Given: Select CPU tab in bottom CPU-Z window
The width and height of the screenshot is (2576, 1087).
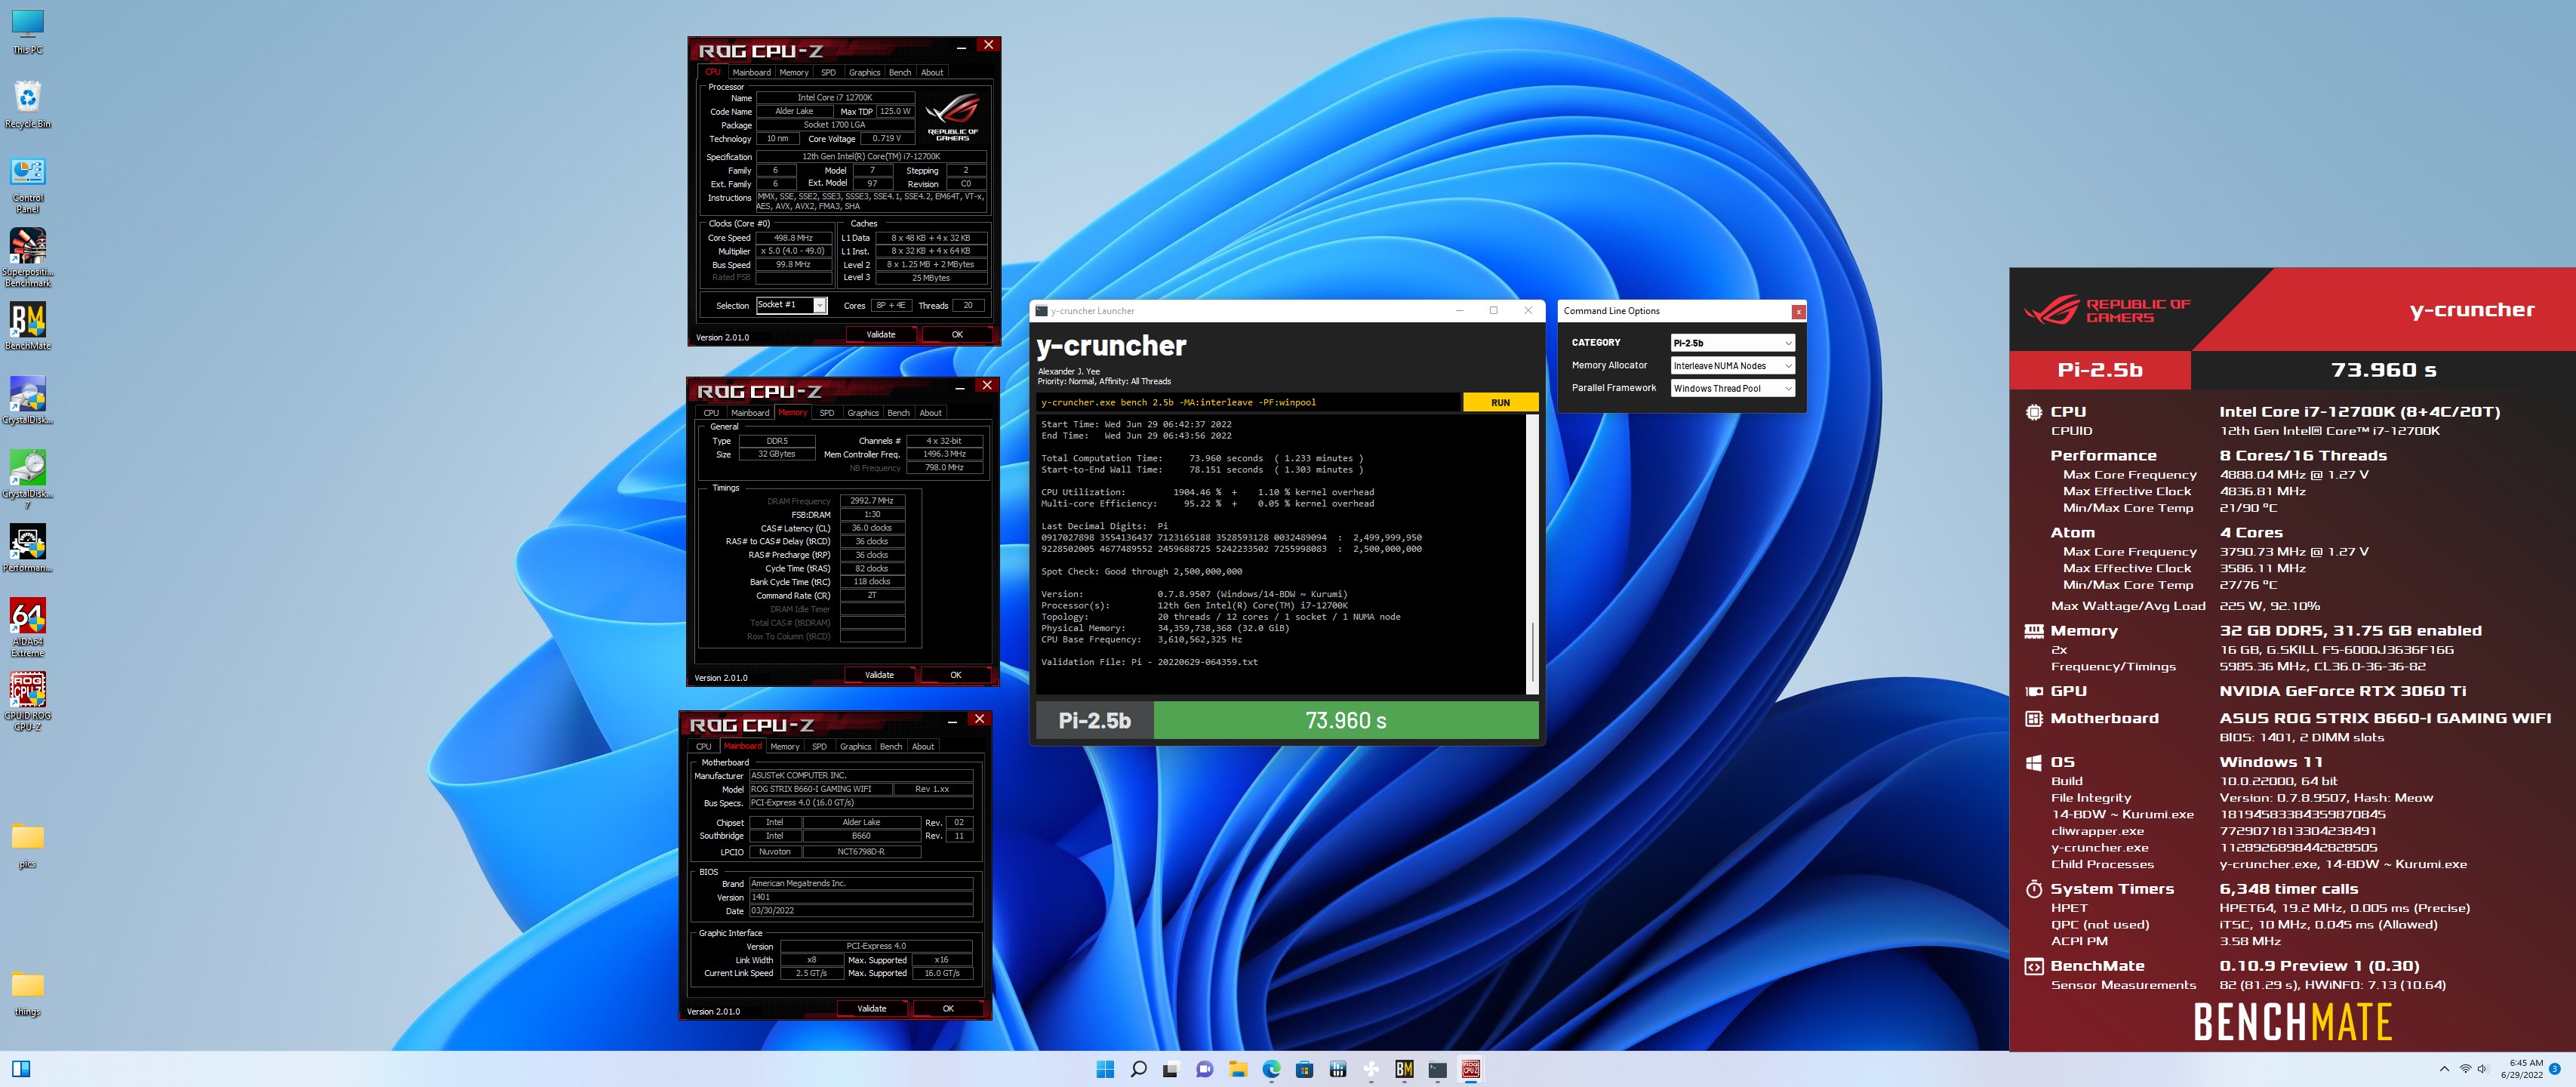Looking at the screenshot, I should 703,747.
